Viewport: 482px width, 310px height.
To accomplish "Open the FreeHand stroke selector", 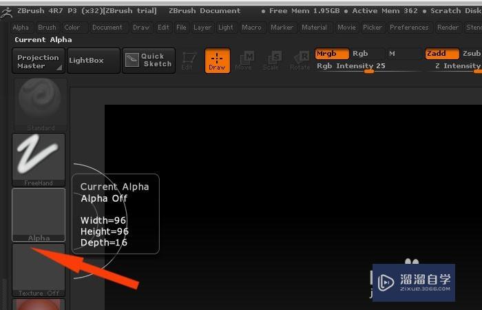I will pos(39,160).
